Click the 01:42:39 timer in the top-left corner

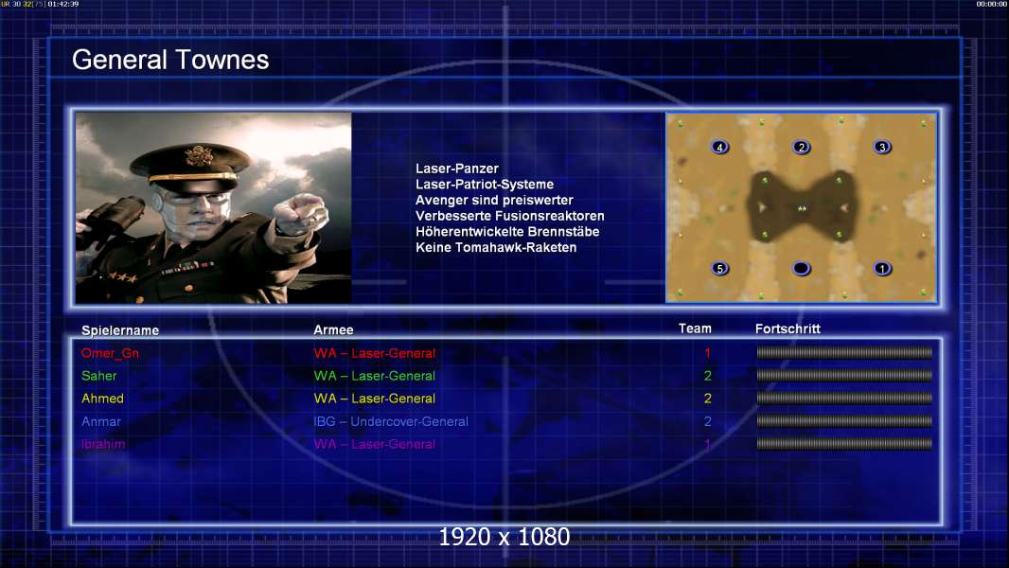pos(63,4)
